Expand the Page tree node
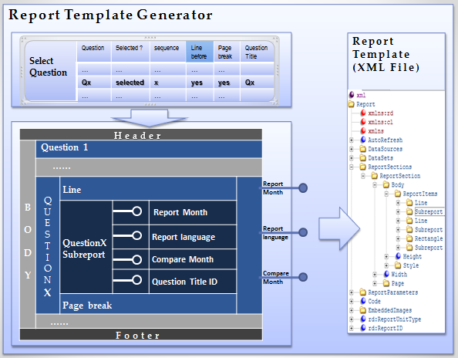 (x=375, y=283)
